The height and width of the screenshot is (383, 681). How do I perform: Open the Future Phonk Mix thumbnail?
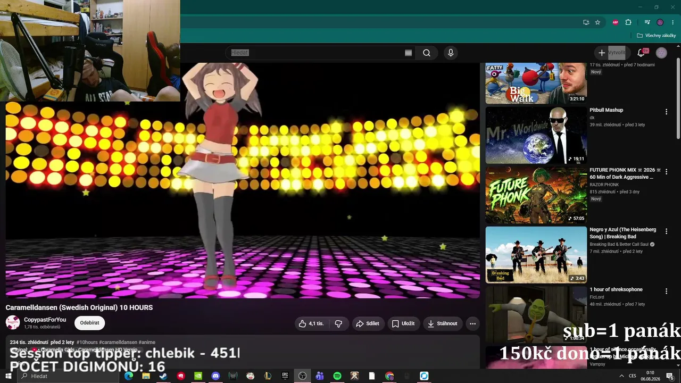(536, 195)
